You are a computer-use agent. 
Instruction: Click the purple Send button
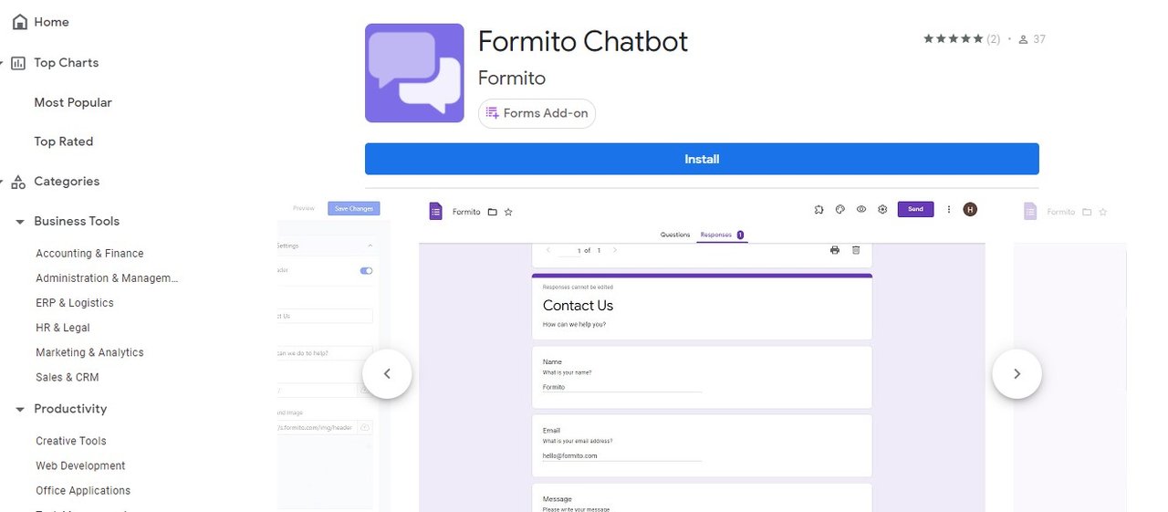point(915,209)
